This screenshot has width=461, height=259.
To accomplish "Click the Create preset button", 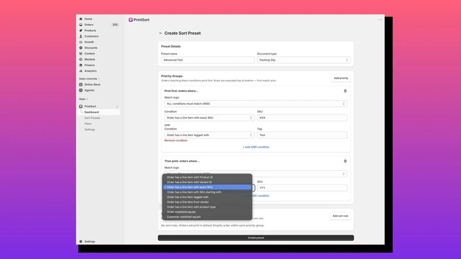I will [256, 238].
